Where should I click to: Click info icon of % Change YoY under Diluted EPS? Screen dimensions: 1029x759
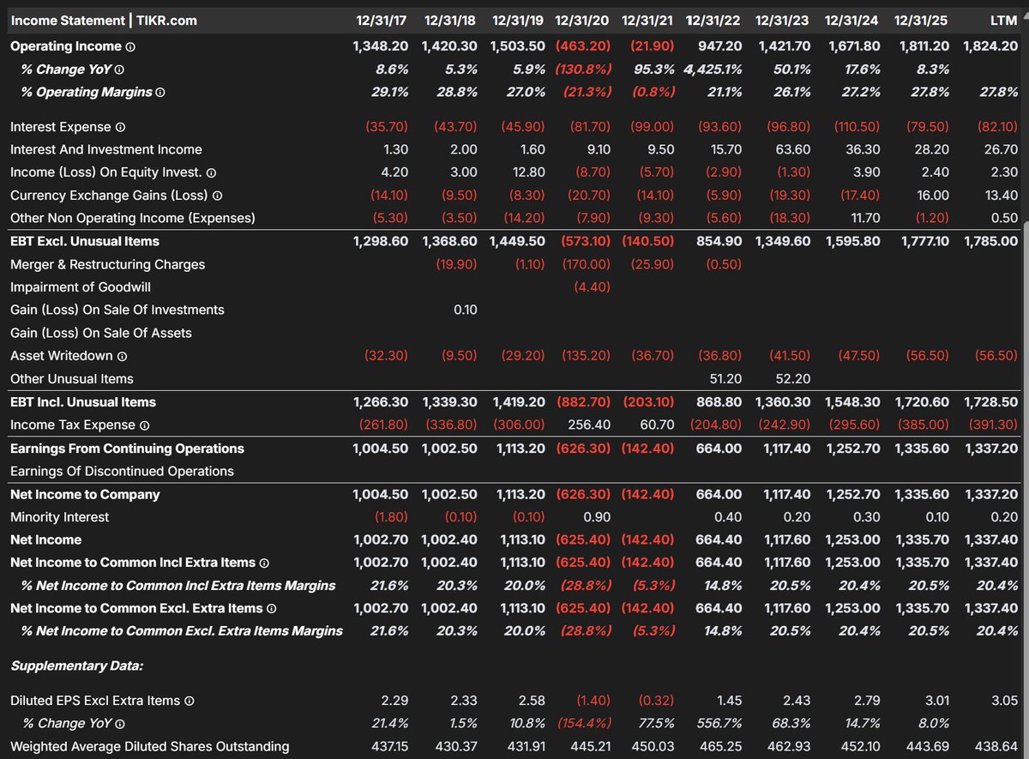[119, 724]
